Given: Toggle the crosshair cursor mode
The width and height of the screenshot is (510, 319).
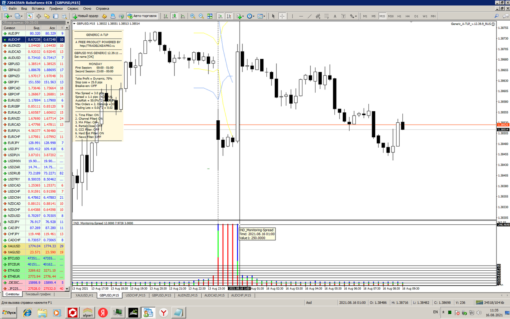Looking at the screenshot, I should click(282, 16).
